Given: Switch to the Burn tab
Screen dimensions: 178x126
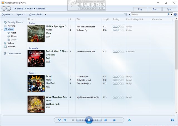Looking at the screenshot, I should tap(155, 9).
